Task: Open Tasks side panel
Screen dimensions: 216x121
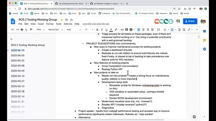Action: point(205,49)
